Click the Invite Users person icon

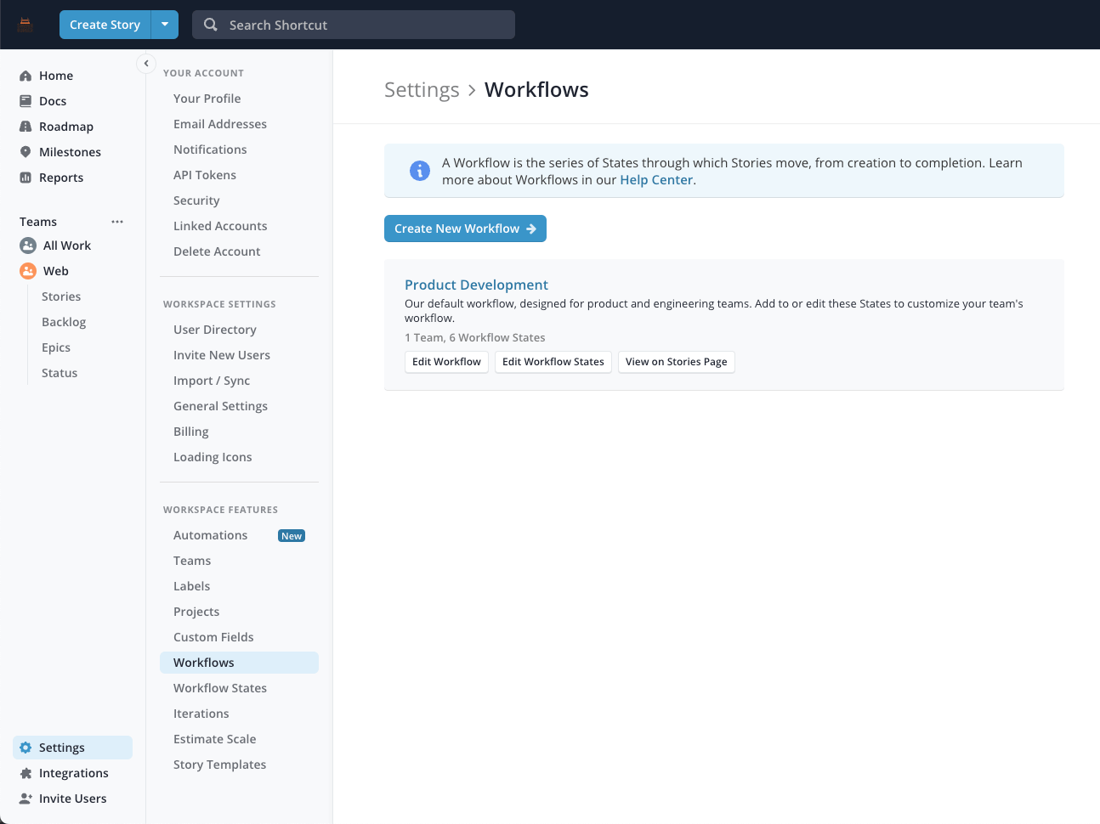click(26, 799)
